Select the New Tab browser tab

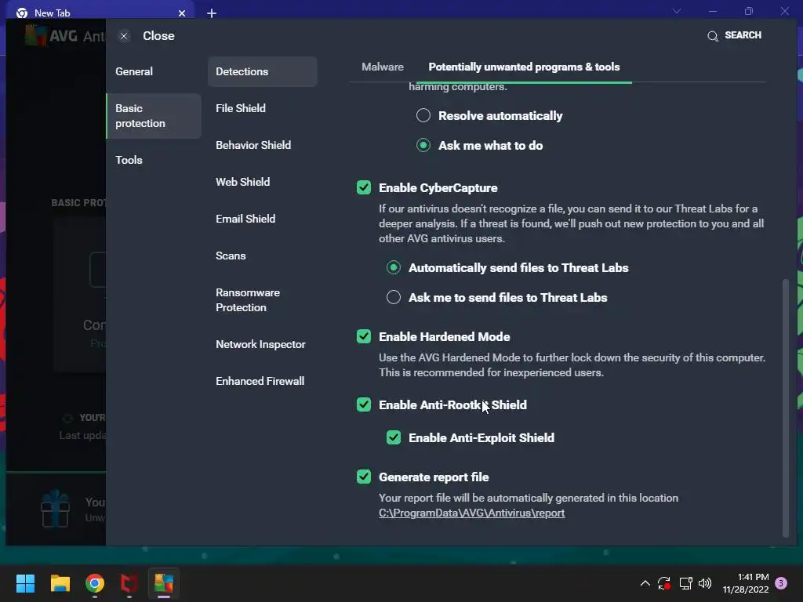100,13
